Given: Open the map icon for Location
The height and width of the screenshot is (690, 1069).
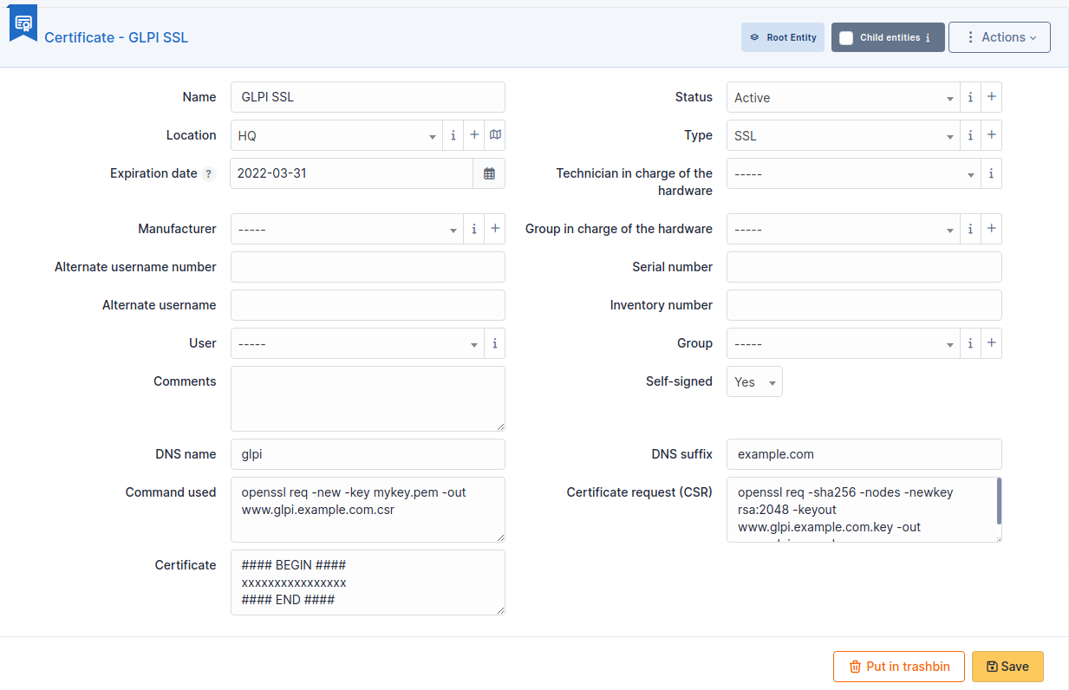Looking at the screenshot, I should (x=495, y=135).
